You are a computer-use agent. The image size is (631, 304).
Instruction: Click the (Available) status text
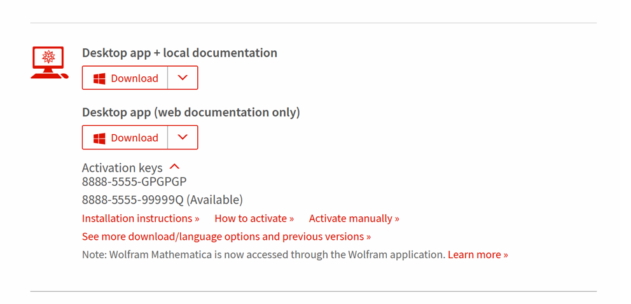(x=214, y=200)
